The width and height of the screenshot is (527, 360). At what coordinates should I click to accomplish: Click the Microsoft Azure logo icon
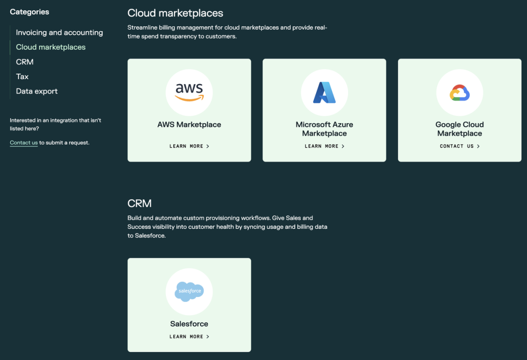pyautogui.click(x=324, y=92)
